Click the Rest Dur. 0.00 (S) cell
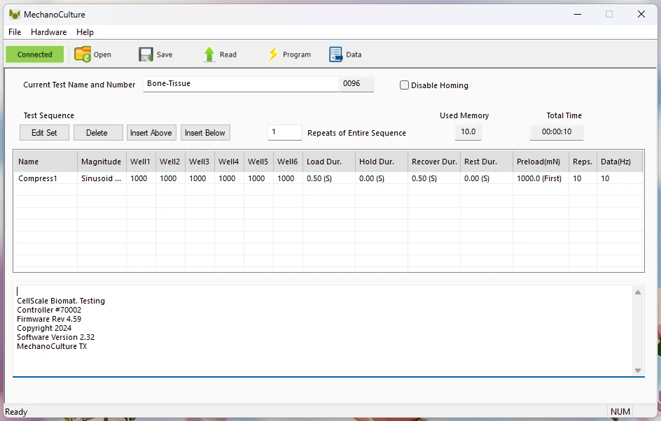Screen dimensions: 661x421 [x=487, y=178]
